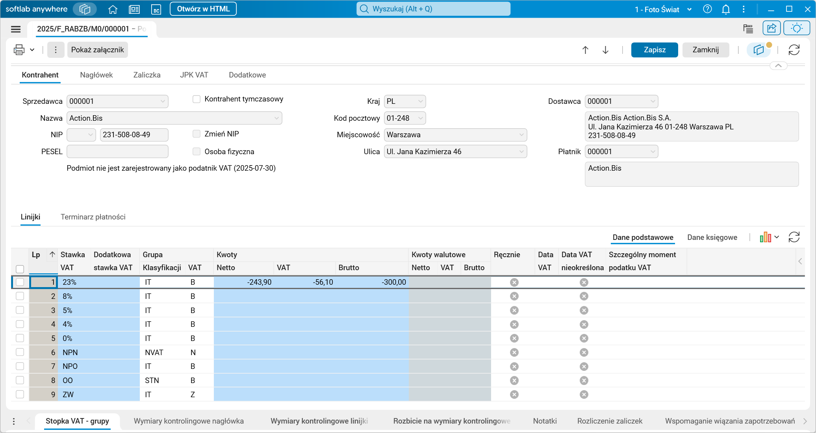Viewport: 816px width, 433px height.
Task: Enable Kontrahent tymczasowy checkbox
Action: click(x=197, y=99)
